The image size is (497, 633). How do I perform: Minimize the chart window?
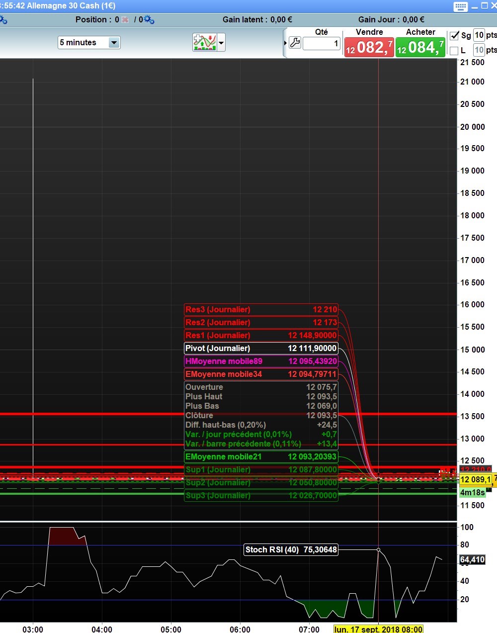coord(474,6)
